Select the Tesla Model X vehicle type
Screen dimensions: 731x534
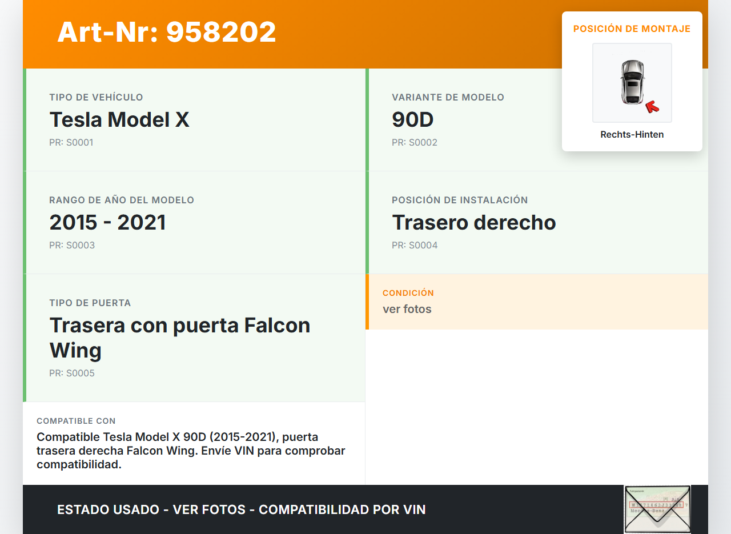tap(119, 120)
